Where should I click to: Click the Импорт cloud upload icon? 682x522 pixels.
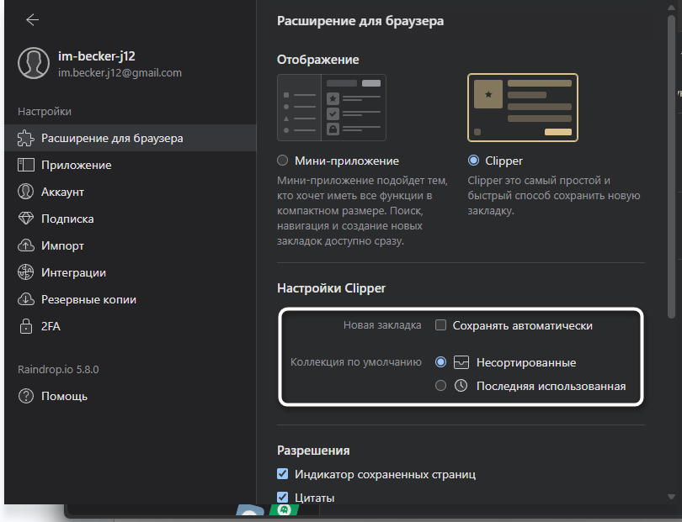(x=25, y=245)
